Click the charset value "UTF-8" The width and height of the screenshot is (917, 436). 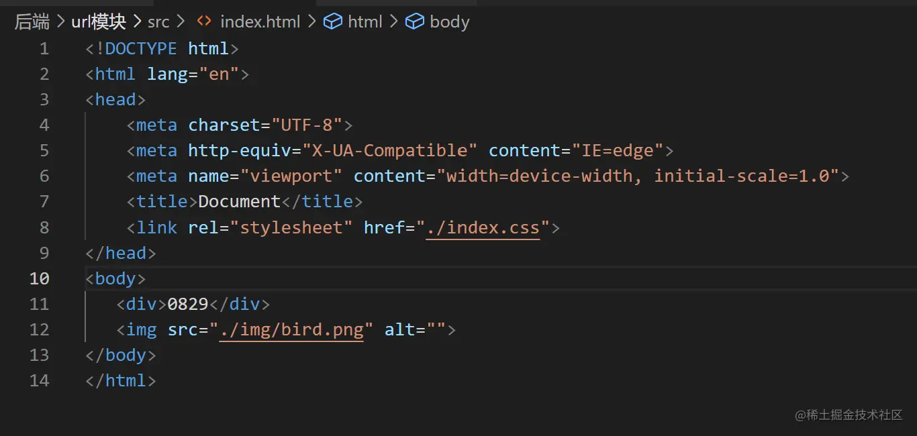(x=307, y=125)
